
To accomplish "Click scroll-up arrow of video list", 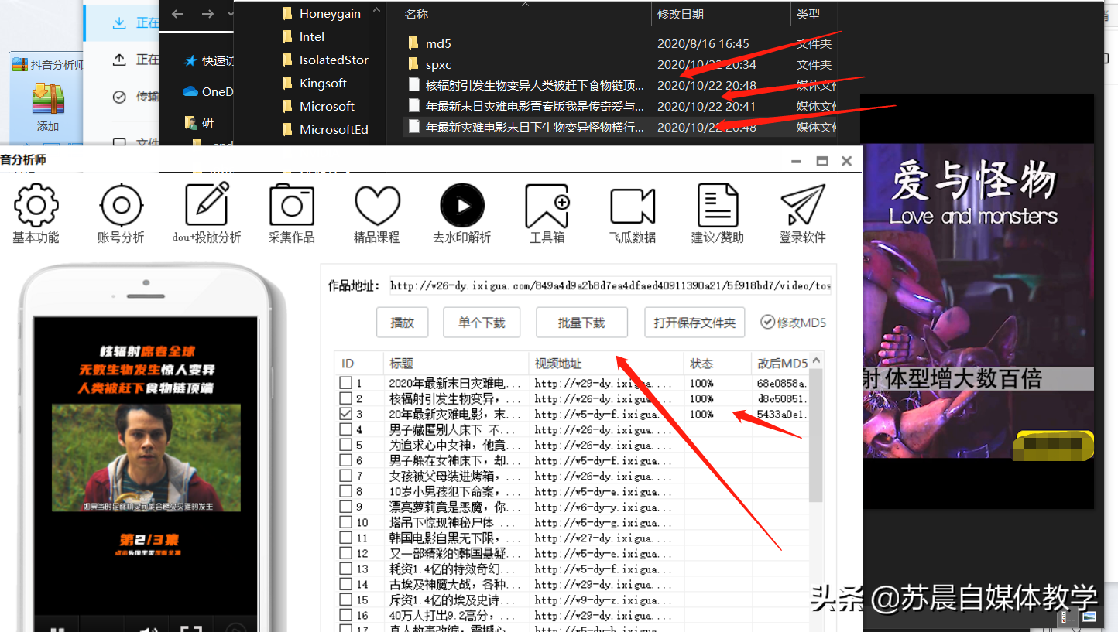I will [x=815, y=362].
